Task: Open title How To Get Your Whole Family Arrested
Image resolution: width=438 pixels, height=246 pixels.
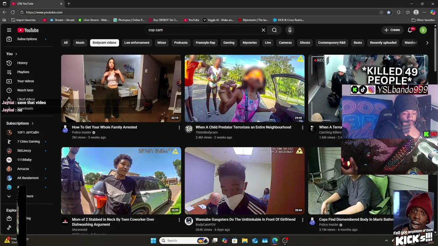Action: 104,127
